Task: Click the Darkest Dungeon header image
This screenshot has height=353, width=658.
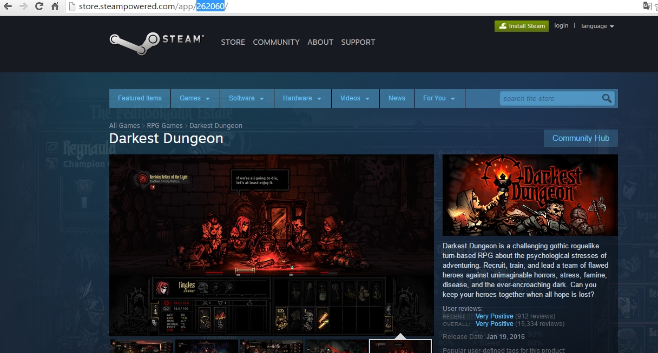Action: (x=530, y=195)
